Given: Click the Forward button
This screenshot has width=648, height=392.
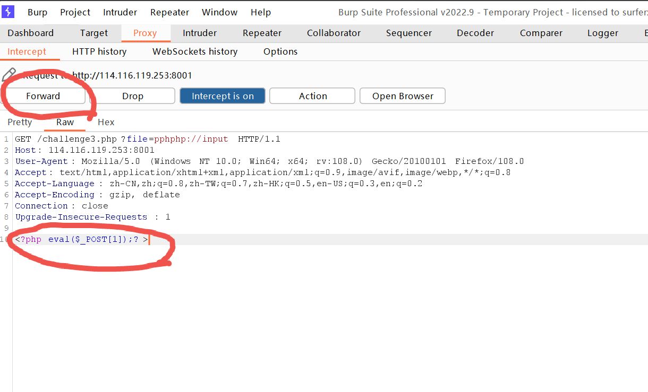Looking at the screenshot, I should tap(43, 96).
